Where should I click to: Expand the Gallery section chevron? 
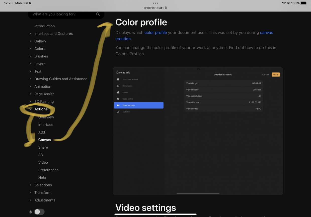[30, 41]
